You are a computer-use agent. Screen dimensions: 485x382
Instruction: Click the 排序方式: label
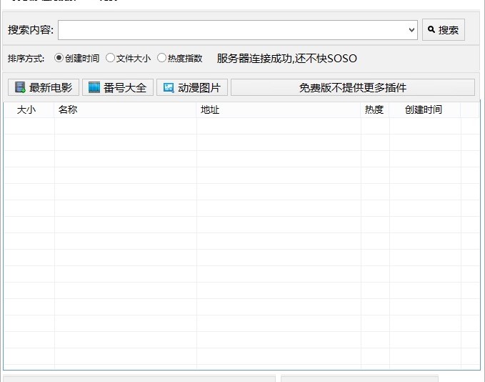click(26, 58)
